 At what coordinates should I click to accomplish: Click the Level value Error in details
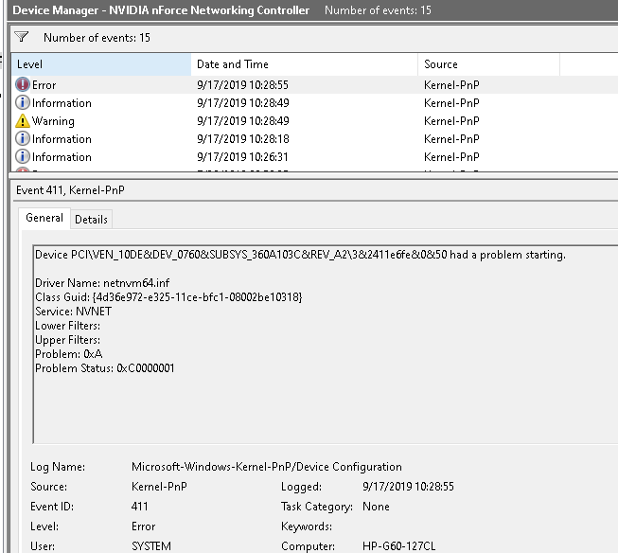pos(144,526)
